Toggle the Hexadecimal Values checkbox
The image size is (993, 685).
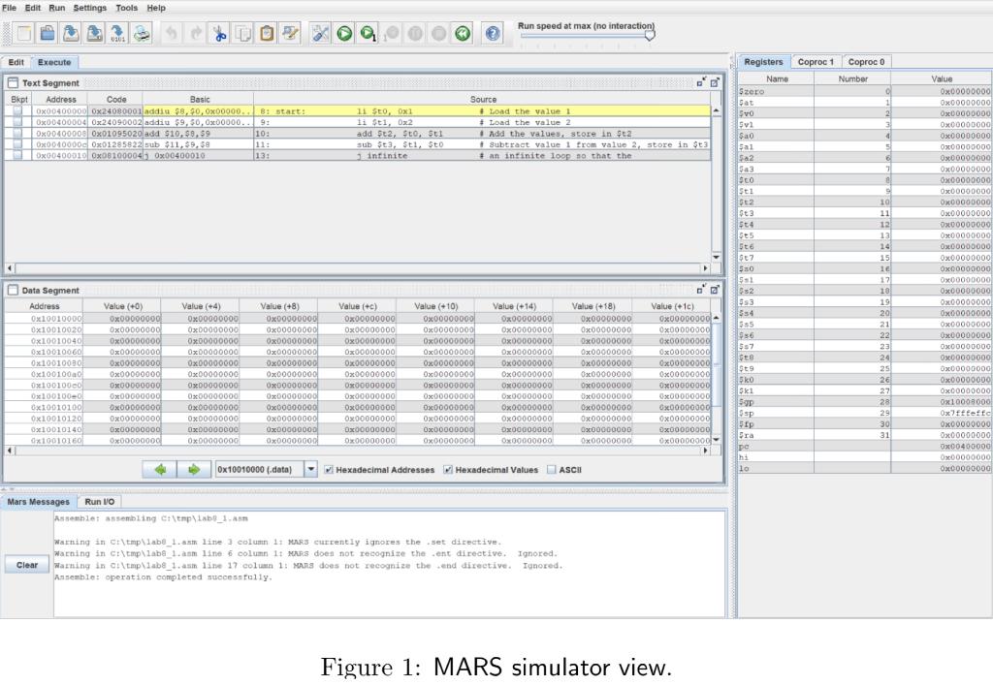[448, 470]
